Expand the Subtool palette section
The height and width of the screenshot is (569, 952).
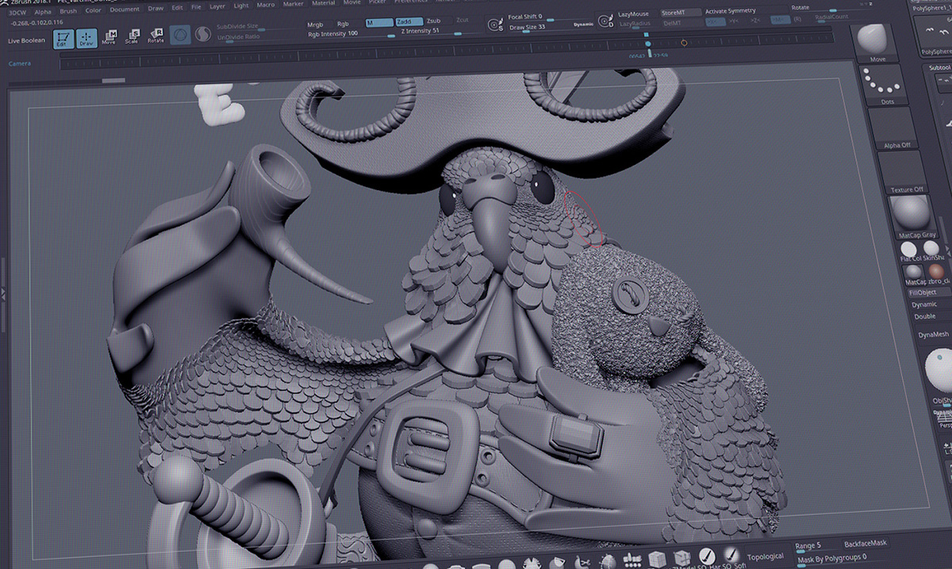(x=939, y=68)
